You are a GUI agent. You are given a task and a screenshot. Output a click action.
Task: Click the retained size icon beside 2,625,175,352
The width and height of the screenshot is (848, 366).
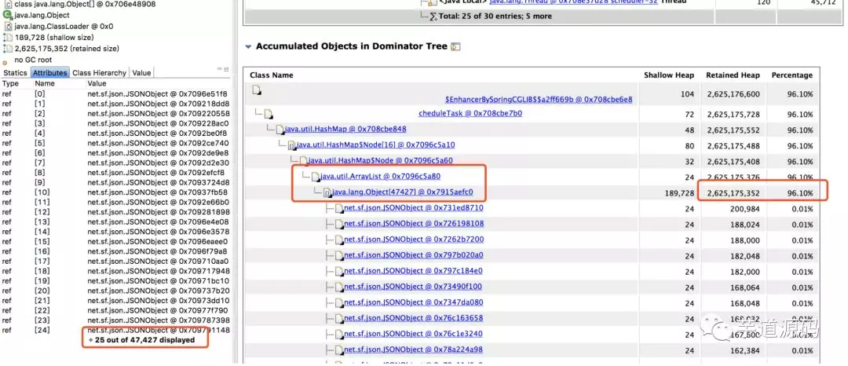pyautogui.click(x=8, y=49)
